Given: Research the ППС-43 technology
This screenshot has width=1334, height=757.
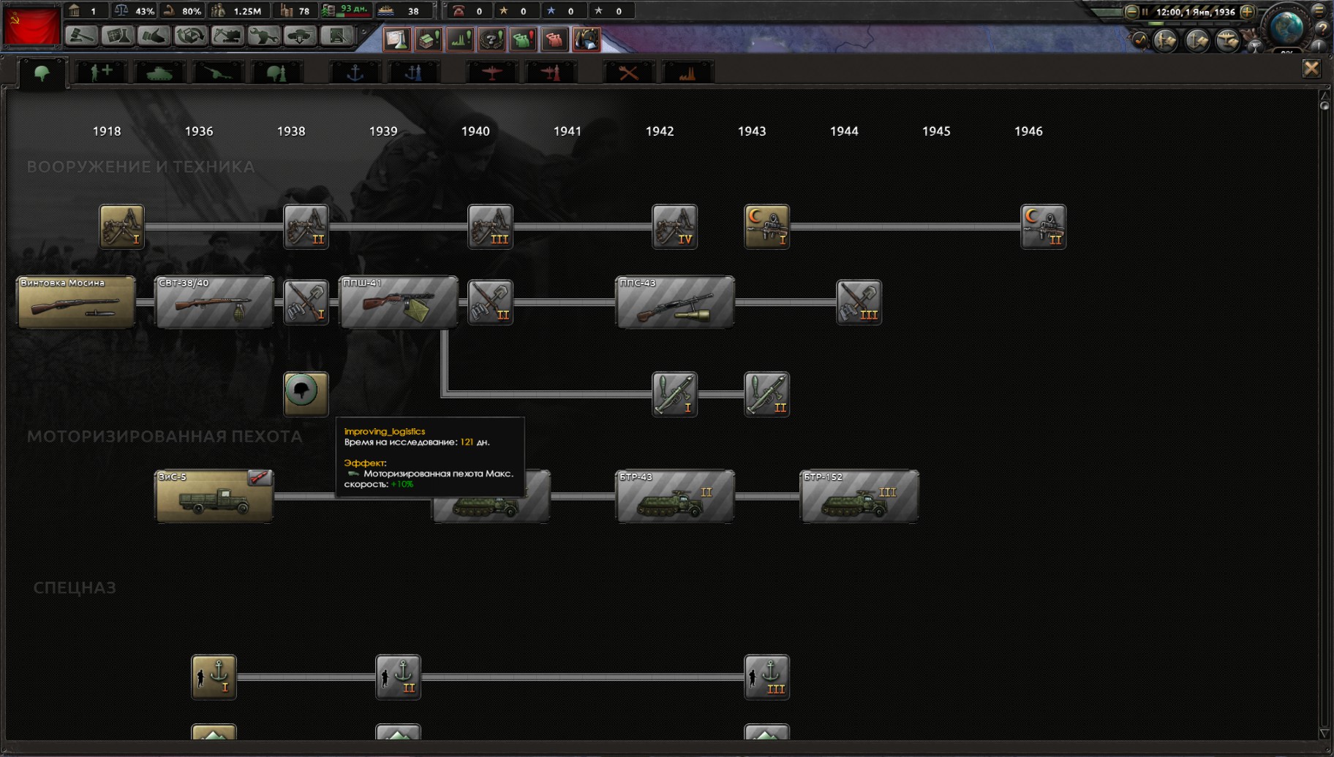Looking at the screenshot, I should click(x=675, y=302).
